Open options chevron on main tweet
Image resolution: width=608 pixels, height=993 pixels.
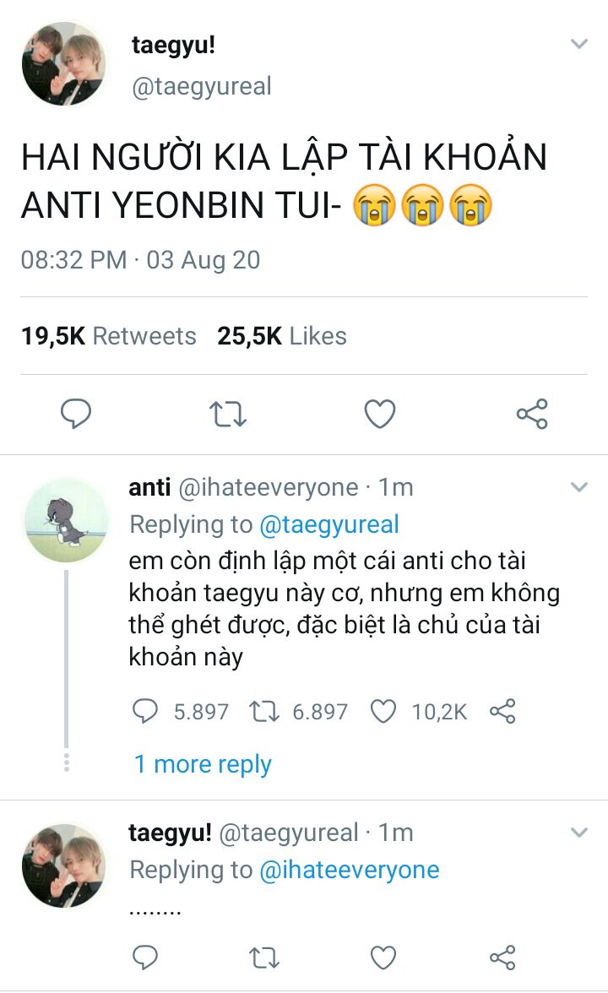(578, 44)
